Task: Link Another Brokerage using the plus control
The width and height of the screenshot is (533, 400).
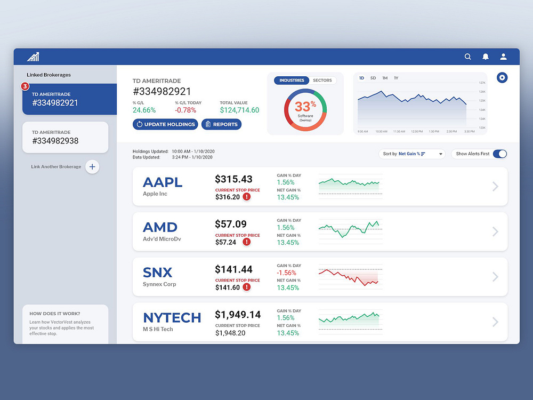Action: (92, 166)
